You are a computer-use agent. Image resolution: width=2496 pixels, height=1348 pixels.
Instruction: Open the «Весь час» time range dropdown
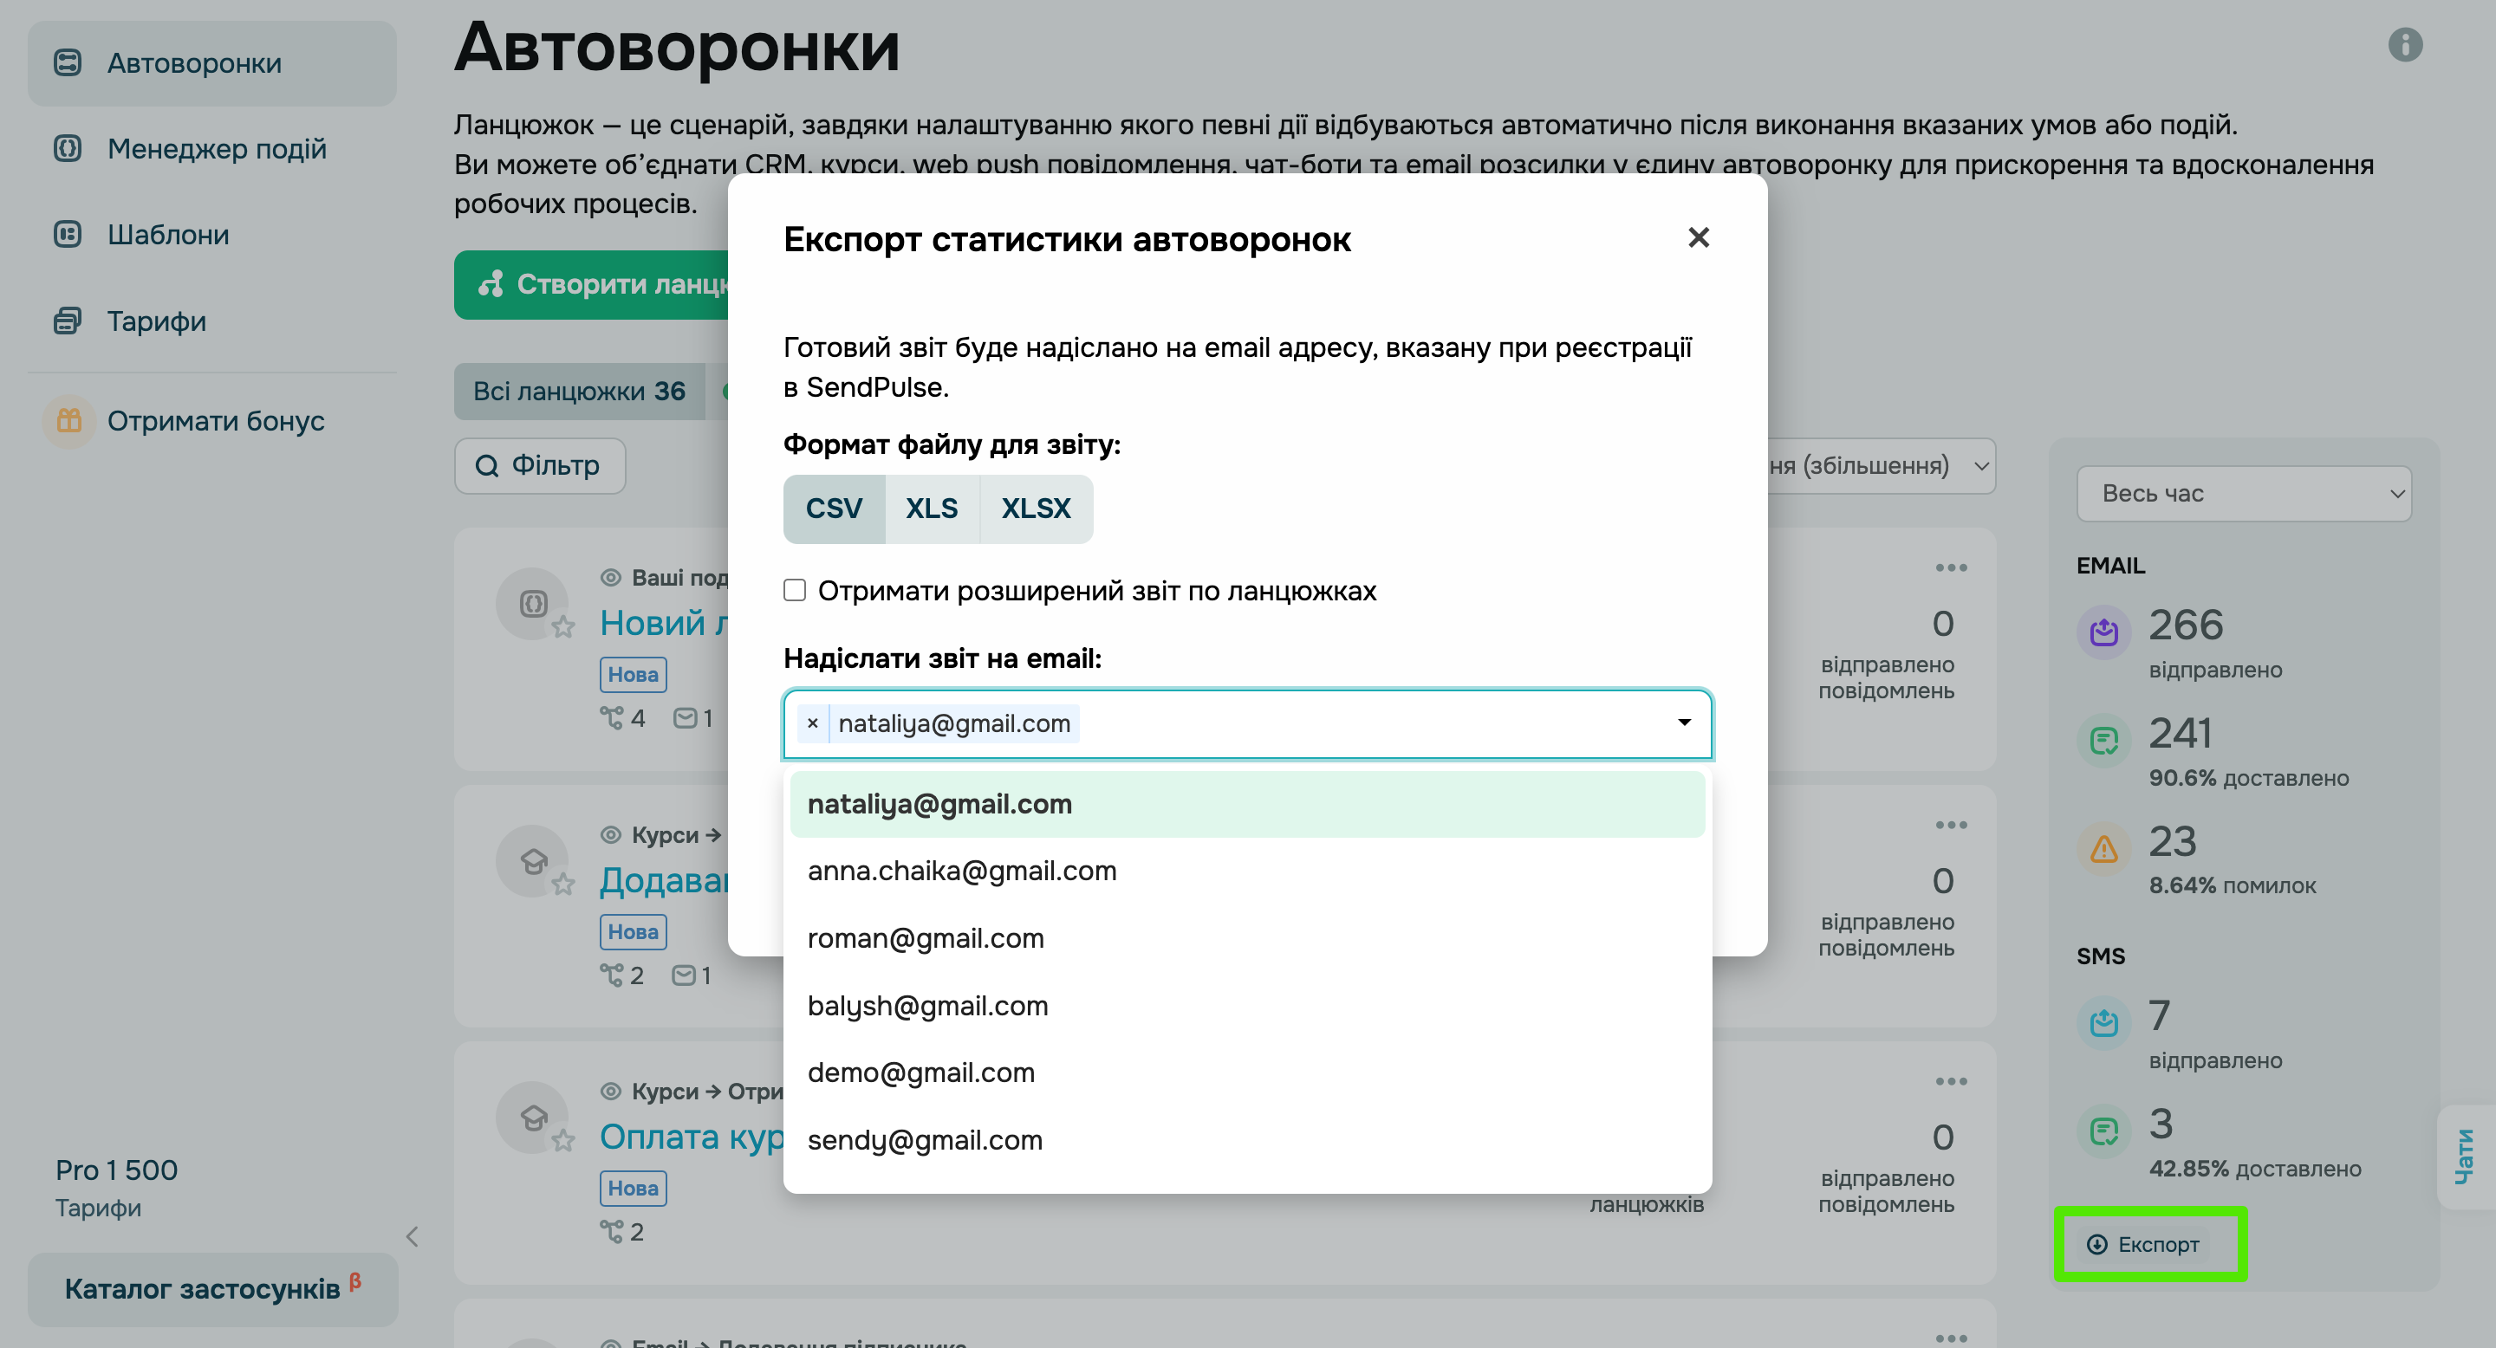(2244, 493)
